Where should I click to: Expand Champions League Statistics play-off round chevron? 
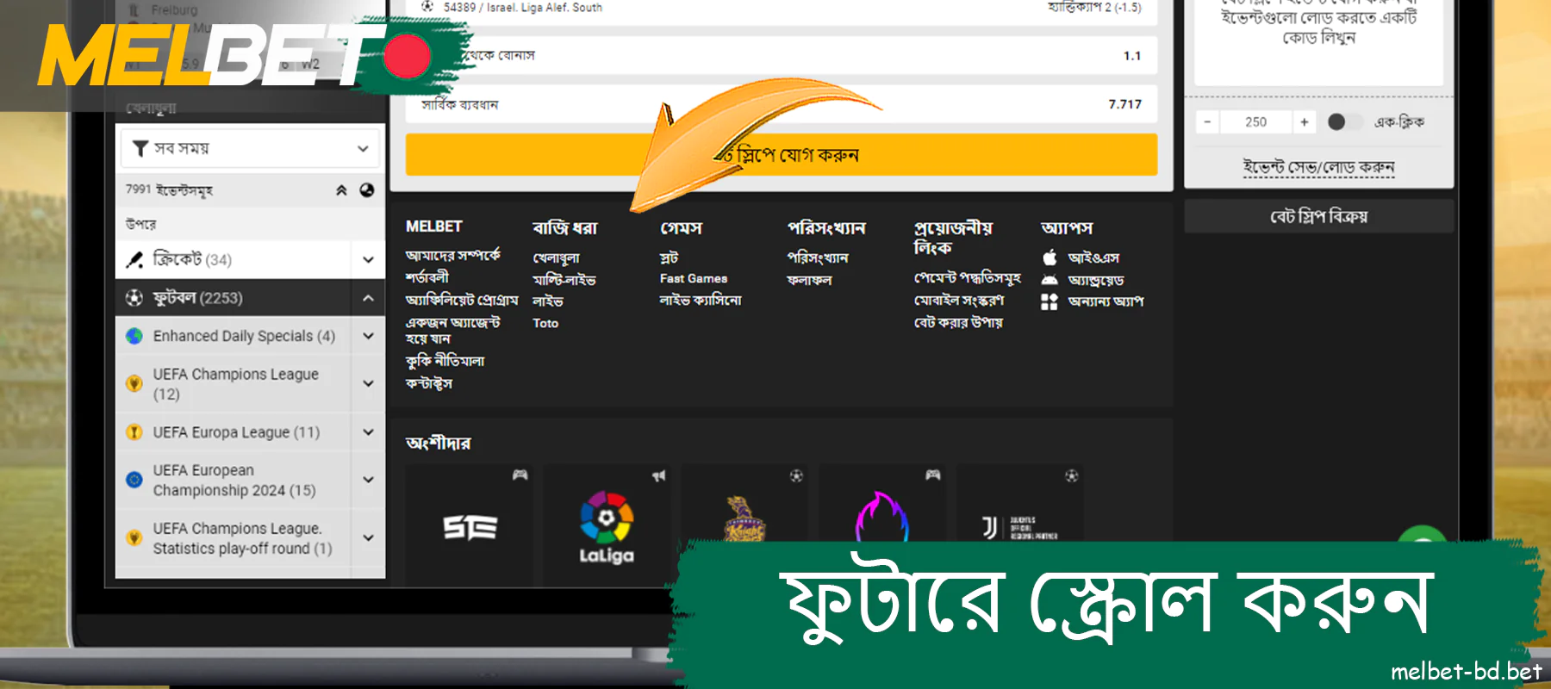(368, 538)
